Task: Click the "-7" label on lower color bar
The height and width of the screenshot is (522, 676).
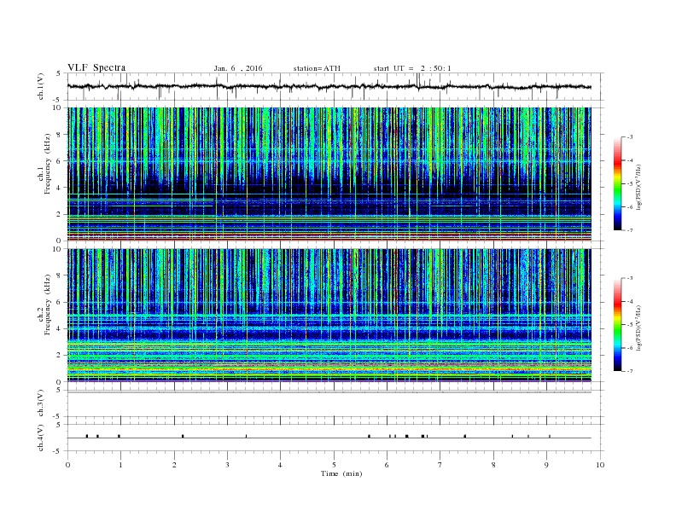Action: tap(630, 371)
